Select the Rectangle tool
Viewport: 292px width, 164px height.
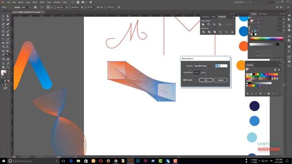3,31
